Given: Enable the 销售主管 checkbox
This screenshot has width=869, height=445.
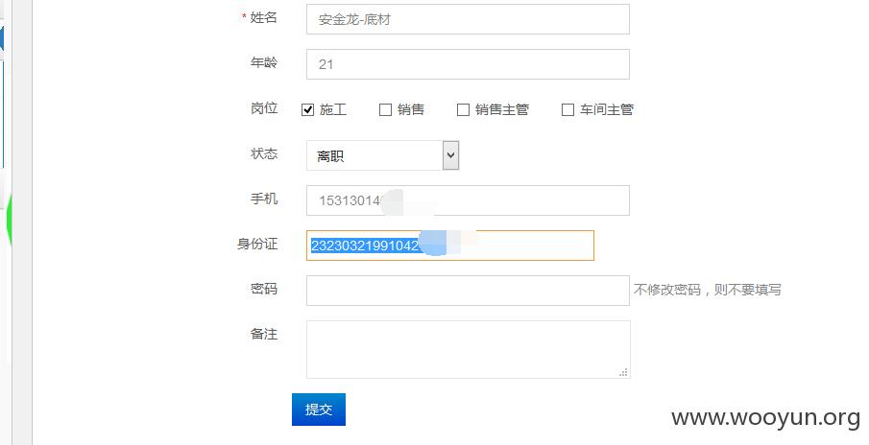Looking at the screenshot, I should (x=463, y=109).
